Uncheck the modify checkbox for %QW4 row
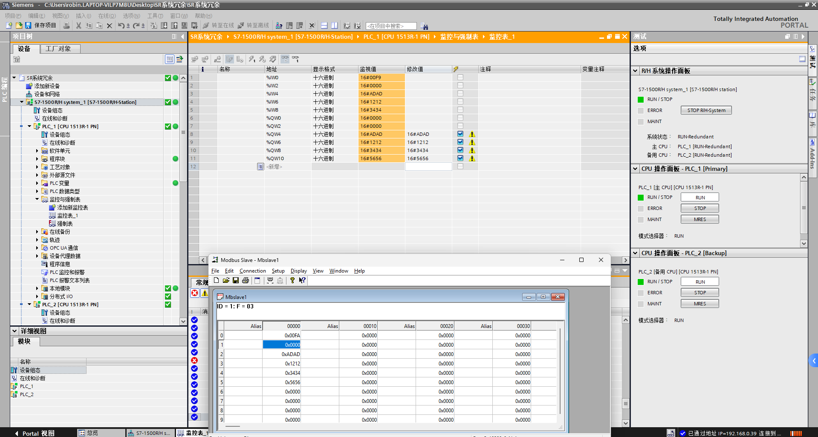The image size is (818, 437). pyautogui.click(x=460, y=134)
